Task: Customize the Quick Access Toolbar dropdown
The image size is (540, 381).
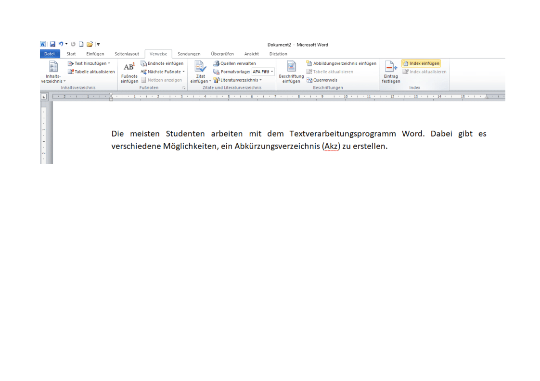Action: [98, 44]
